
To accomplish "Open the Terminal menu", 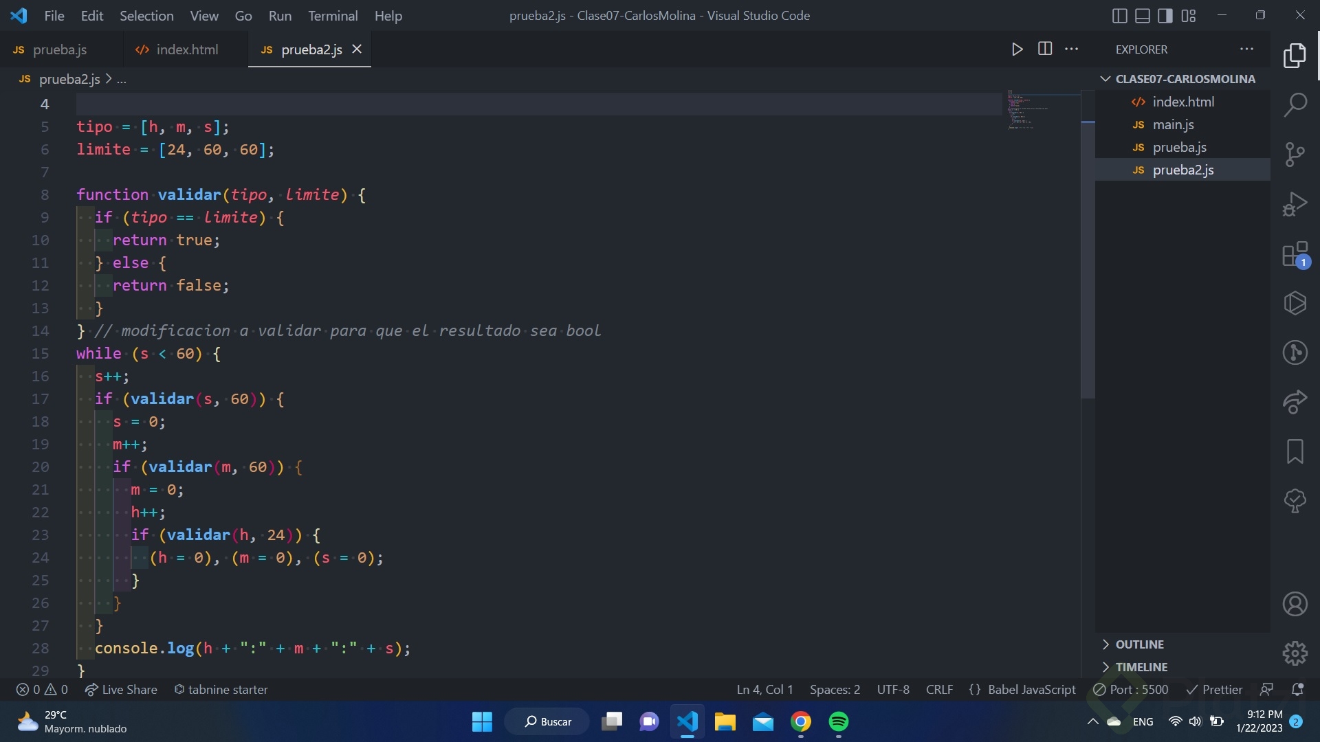I will tap(333, 16).
